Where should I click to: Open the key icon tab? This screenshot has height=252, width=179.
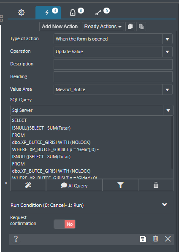(98, 13)
